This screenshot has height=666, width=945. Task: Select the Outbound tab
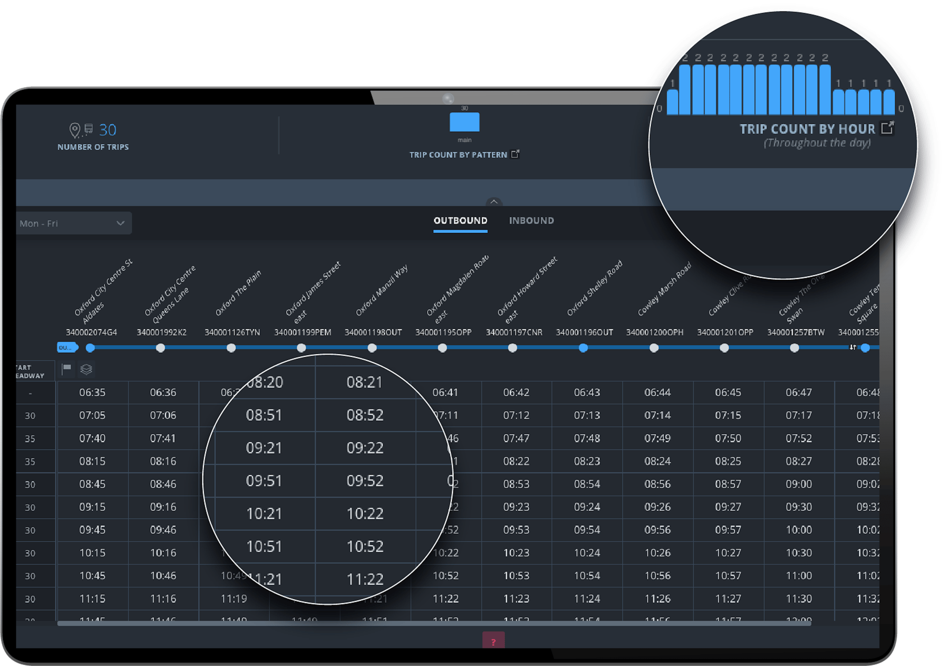[x=460, y=221]
